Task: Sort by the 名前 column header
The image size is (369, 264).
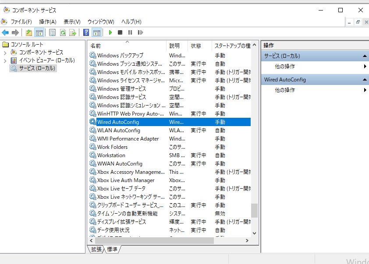Action: pos(127,46)
